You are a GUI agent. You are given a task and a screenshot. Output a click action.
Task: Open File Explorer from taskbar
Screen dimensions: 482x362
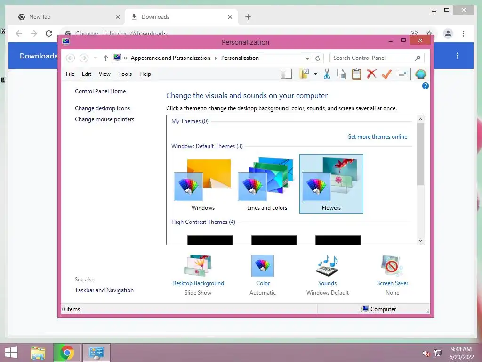point(38,353)
